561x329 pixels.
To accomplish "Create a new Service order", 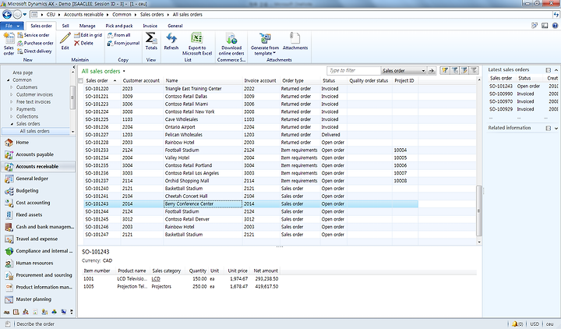I will (34, 35).
